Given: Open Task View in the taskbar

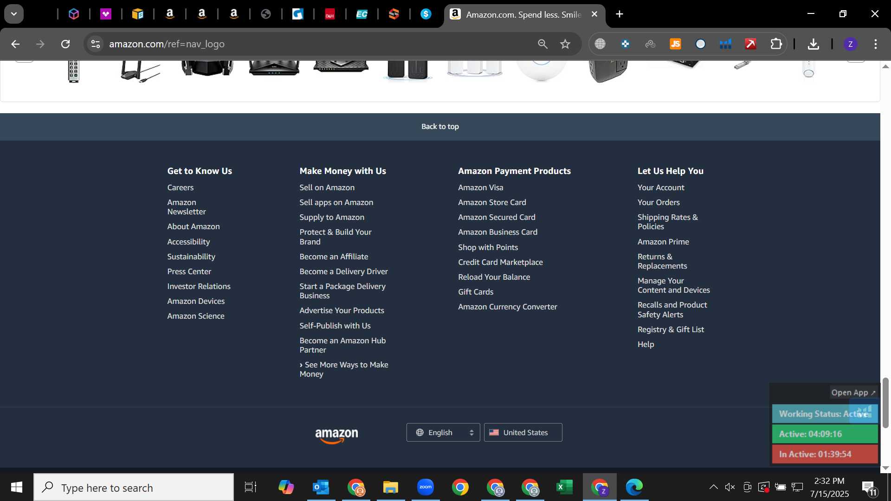Looking at the screenshot, I should click(x=251, y=487).
